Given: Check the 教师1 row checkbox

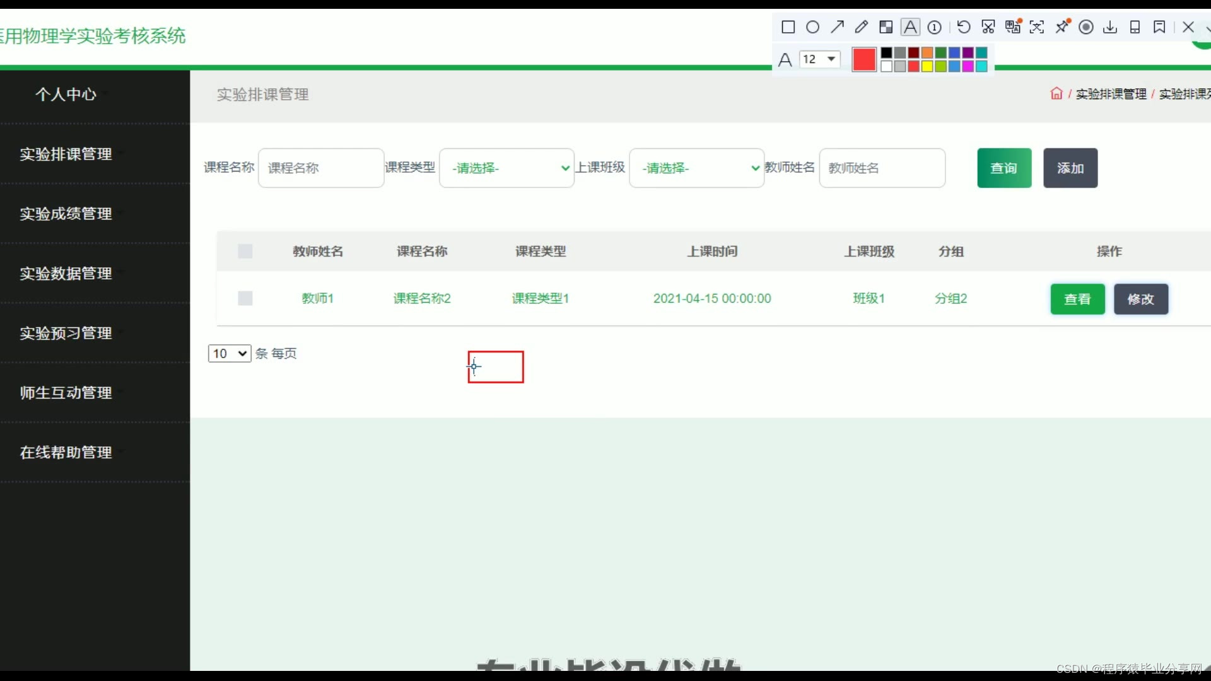Looking at the screenshot, I should 245,298.
